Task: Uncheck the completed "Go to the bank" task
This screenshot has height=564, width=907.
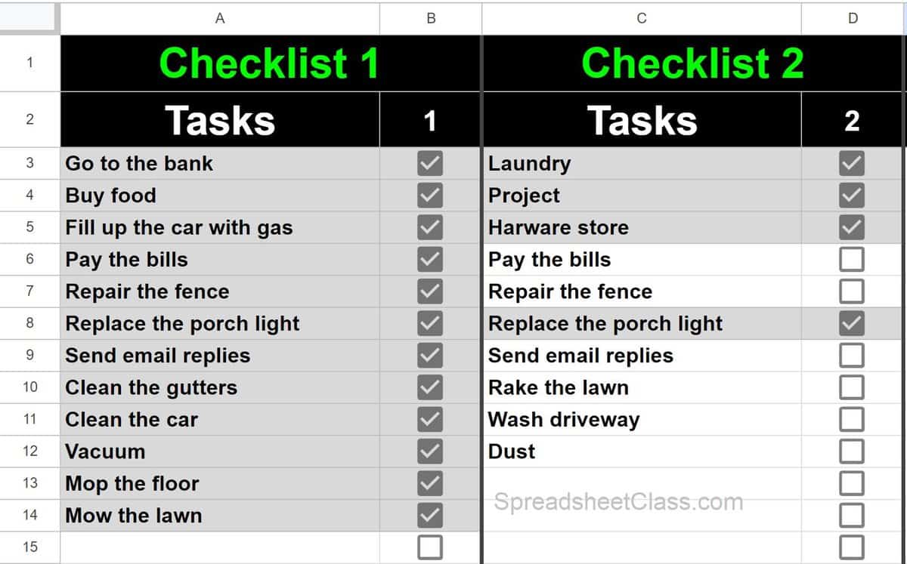Action: click(x=429, y=163)
